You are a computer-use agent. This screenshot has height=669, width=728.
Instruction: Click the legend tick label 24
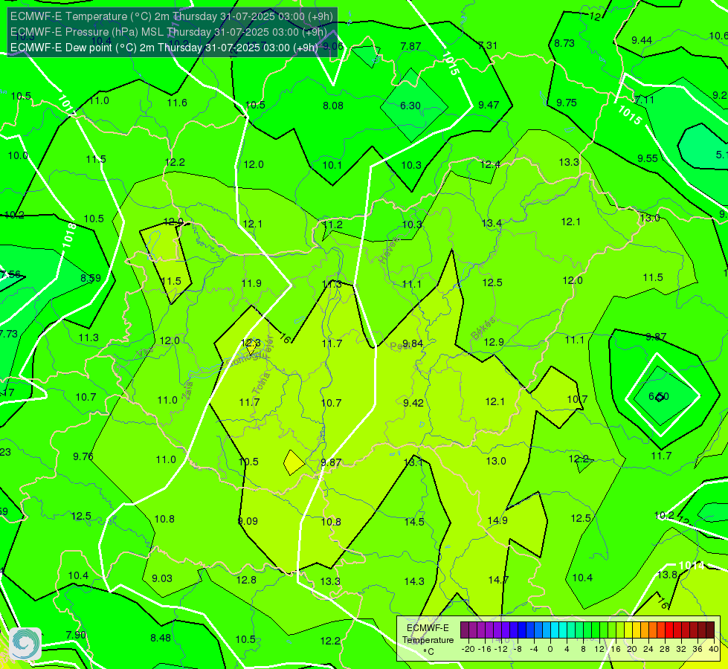point(648,649)
